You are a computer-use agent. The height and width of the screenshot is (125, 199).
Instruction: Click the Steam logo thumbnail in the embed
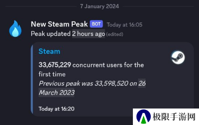coord(178,57)
